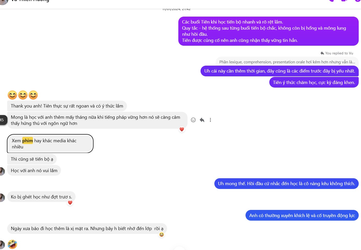Click the rolling-laughing emoji message at bottom
The height and width of the screenshot is (250, 361).
12,244
